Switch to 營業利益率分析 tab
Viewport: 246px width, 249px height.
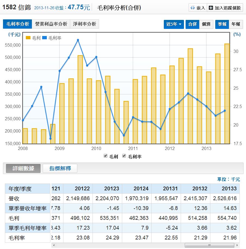[51, 24]
